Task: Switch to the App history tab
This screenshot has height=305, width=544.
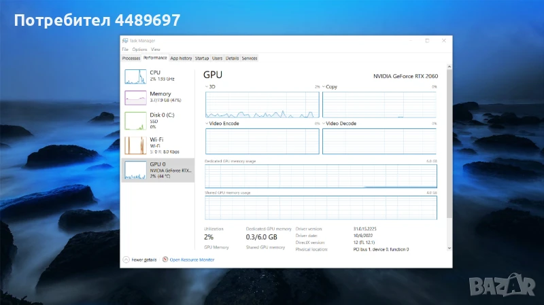Action: click(x=181, y=58)
